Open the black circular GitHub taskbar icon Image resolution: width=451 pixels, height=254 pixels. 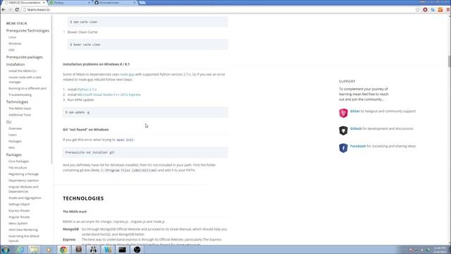[x=137, y=250]
